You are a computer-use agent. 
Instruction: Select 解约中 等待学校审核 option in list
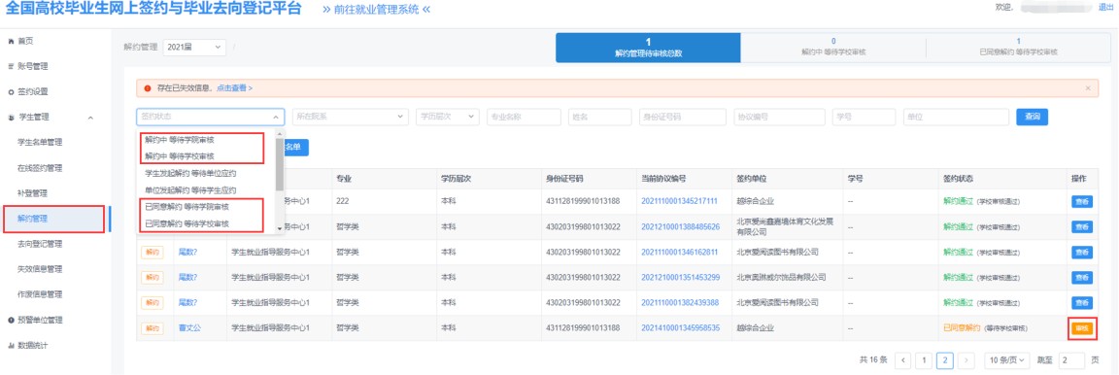pyautogui.click(x=179, y=155)
